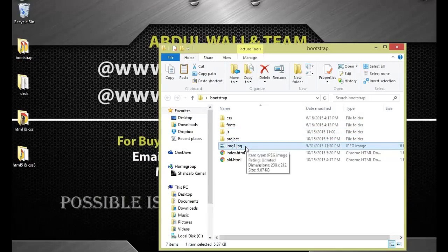Screen dimensions: 448x252
Task: Sort by Size column header
Action: tap(389, 108)
